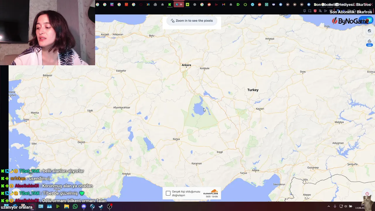The image size is (375, 211).
Task: Click the Adana city label
Action: (x=255, y=170)
